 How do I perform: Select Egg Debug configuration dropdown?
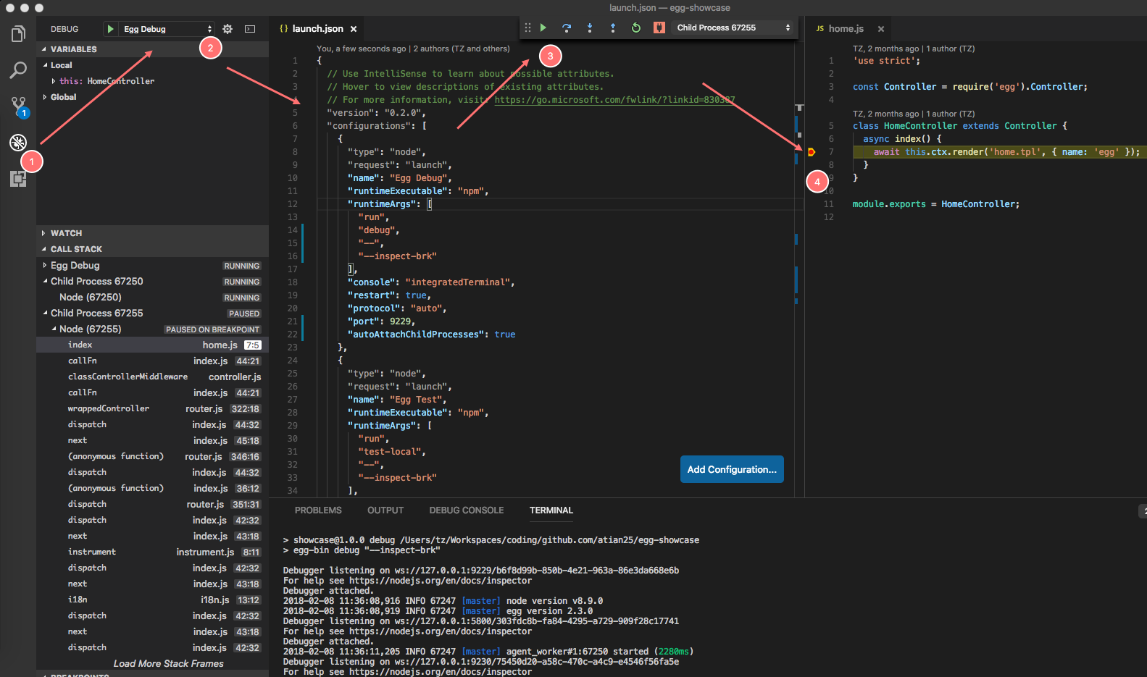(x=167, y=29)
